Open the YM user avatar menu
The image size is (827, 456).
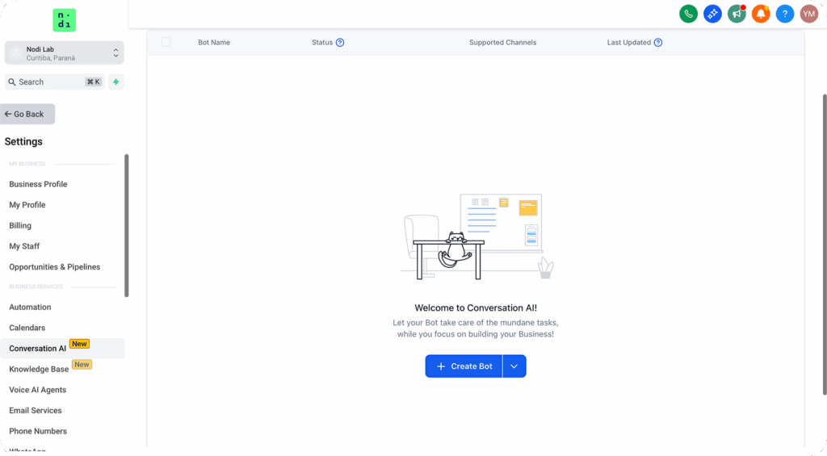click(x=808, y=14)
